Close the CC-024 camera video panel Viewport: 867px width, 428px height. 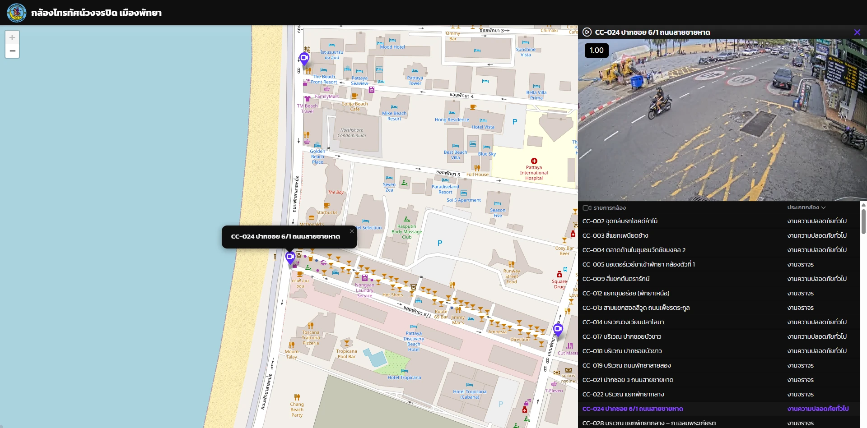[857, 32]
